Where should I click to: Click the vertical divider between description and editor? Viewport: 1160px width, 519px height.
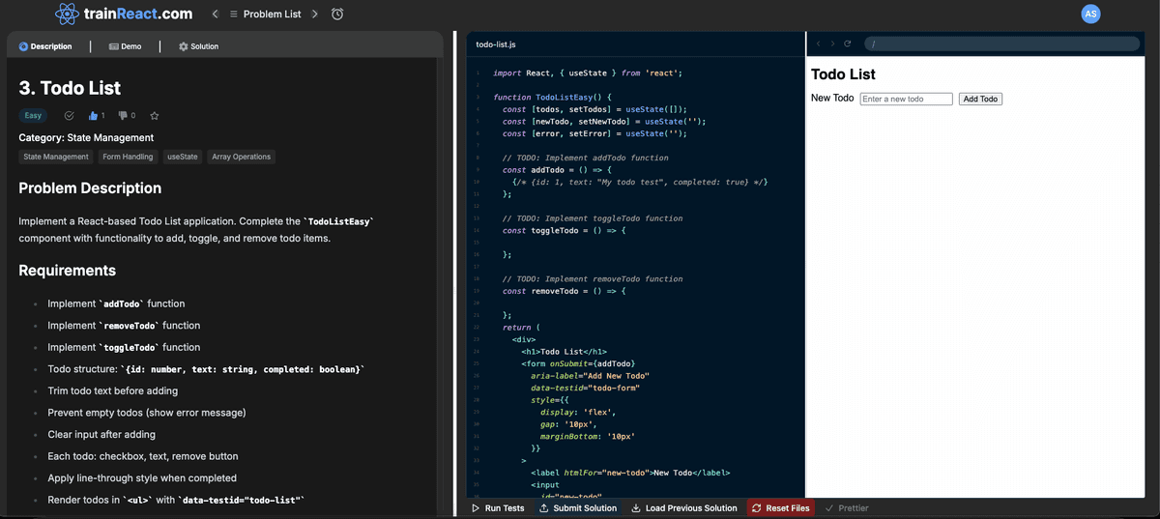[453, 274]
